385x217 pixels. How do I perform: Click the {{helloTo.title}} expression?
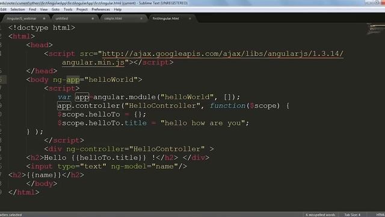(x=109, y=158)
